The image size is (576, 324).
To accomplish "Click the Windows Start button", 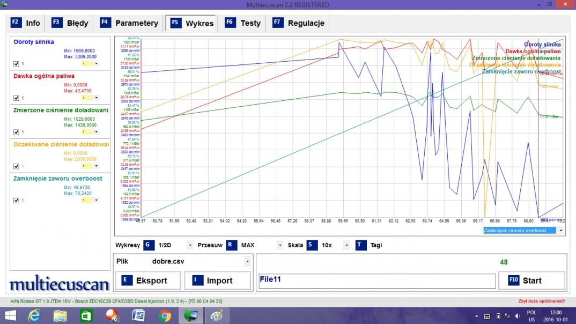I will pos(10,315).
